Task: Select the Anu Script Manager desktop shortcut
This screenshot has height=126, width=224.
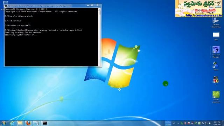Action: point(216,52)
